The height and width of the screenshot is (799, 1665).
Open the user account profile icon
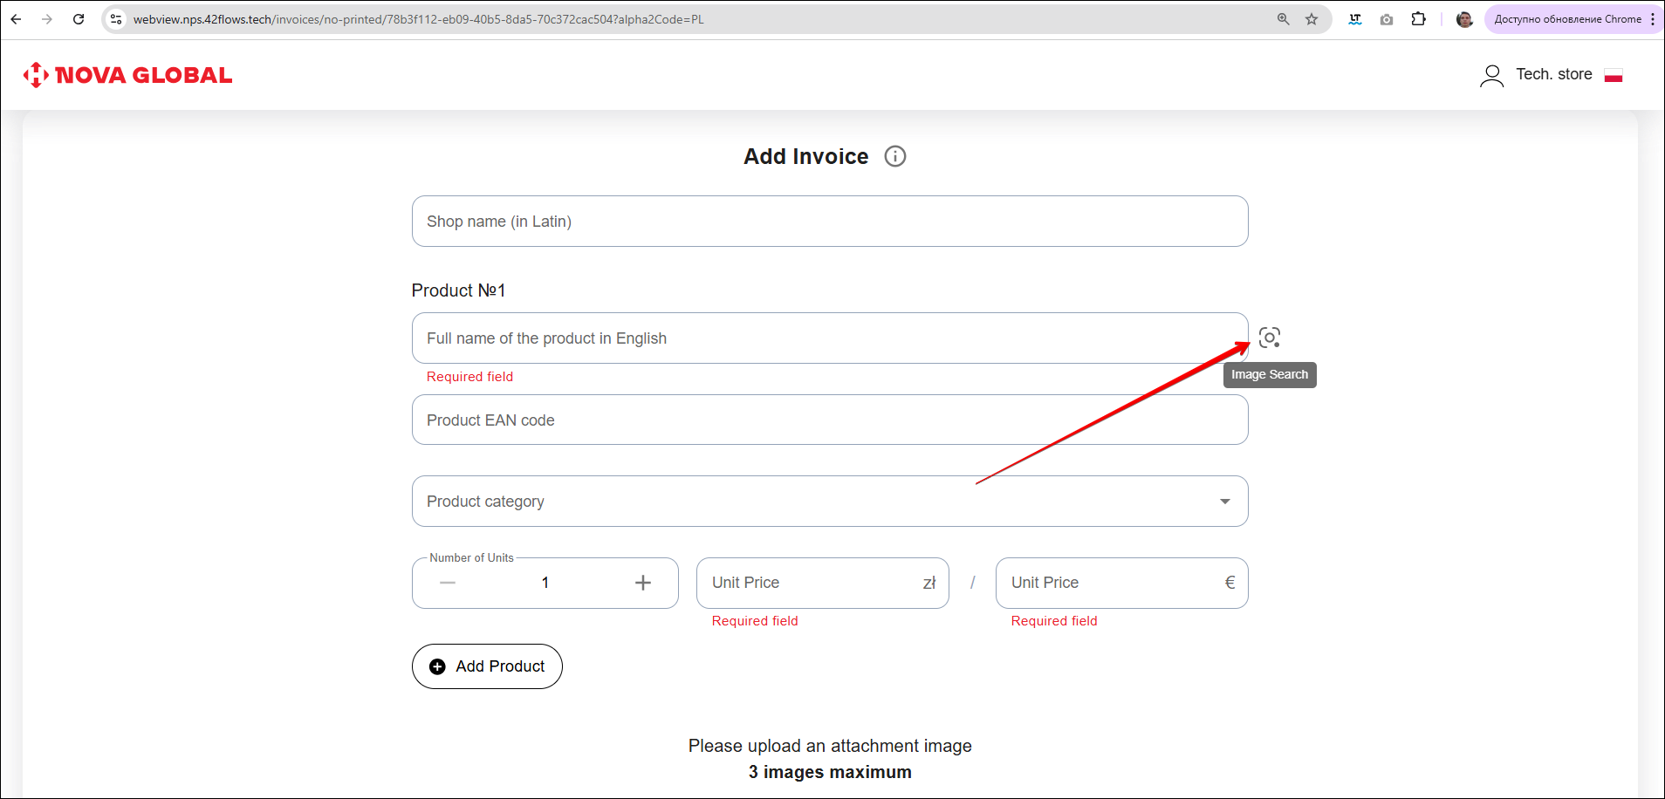tap(1491, 76)
